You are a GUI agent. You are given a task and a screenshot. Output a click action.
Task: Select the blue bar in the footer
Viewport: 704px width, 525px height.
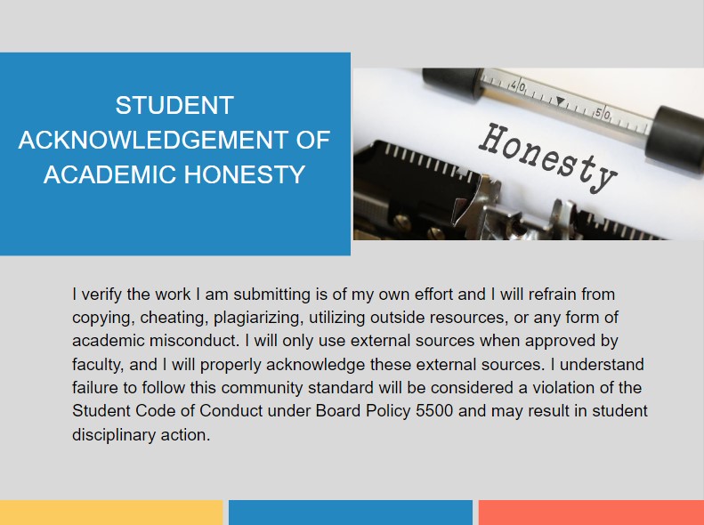350,513
